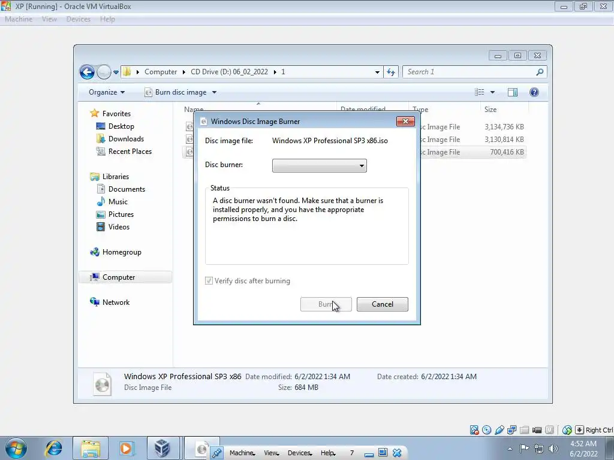Click VirtualBox mouse integration status icon
The image size is (614, 460).
coord(567,430)
